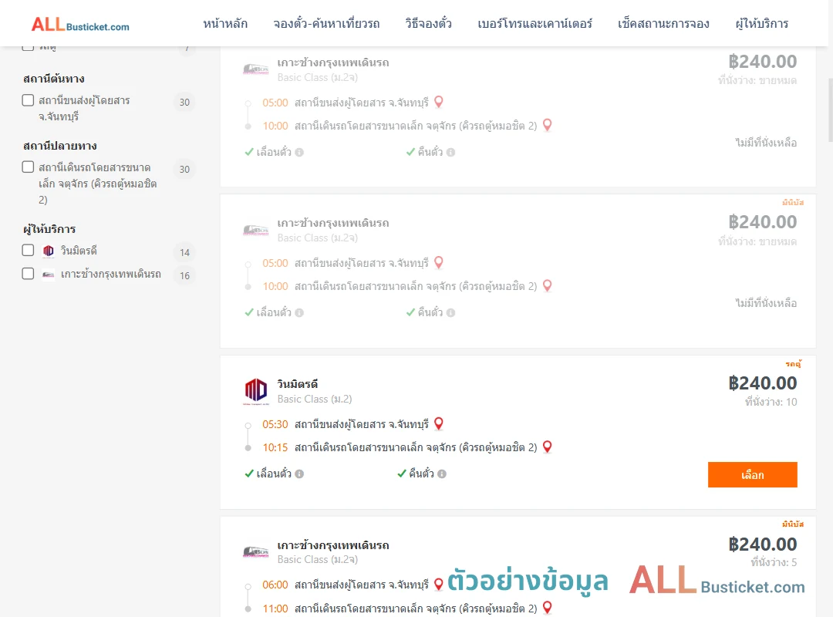Click ฿240.00 price on วินมิตรดี card

(762, 383)
